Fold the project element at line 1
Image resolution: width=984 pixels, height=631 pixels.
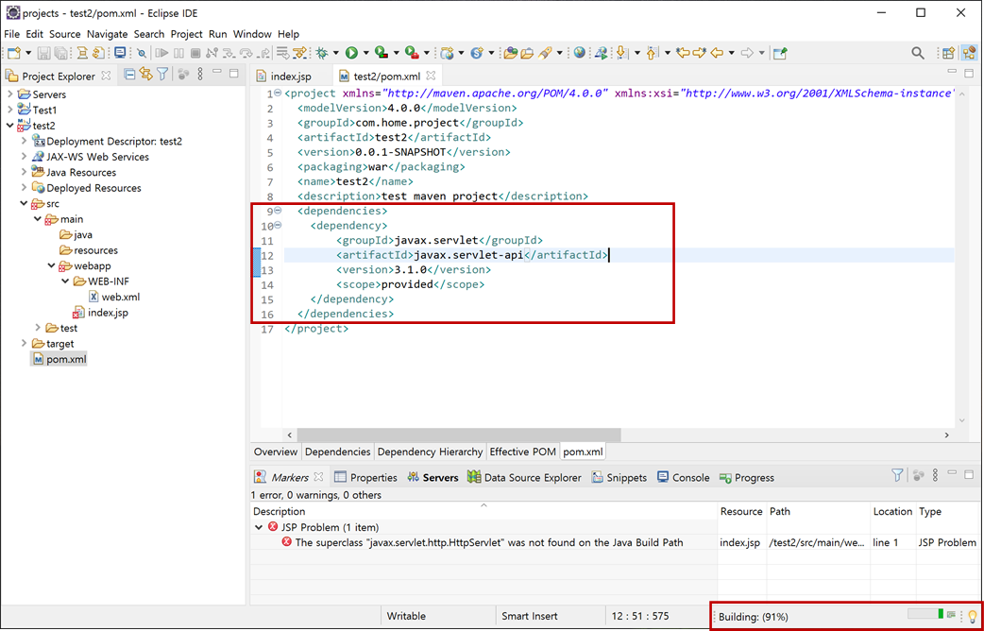[x=278, y=94]
